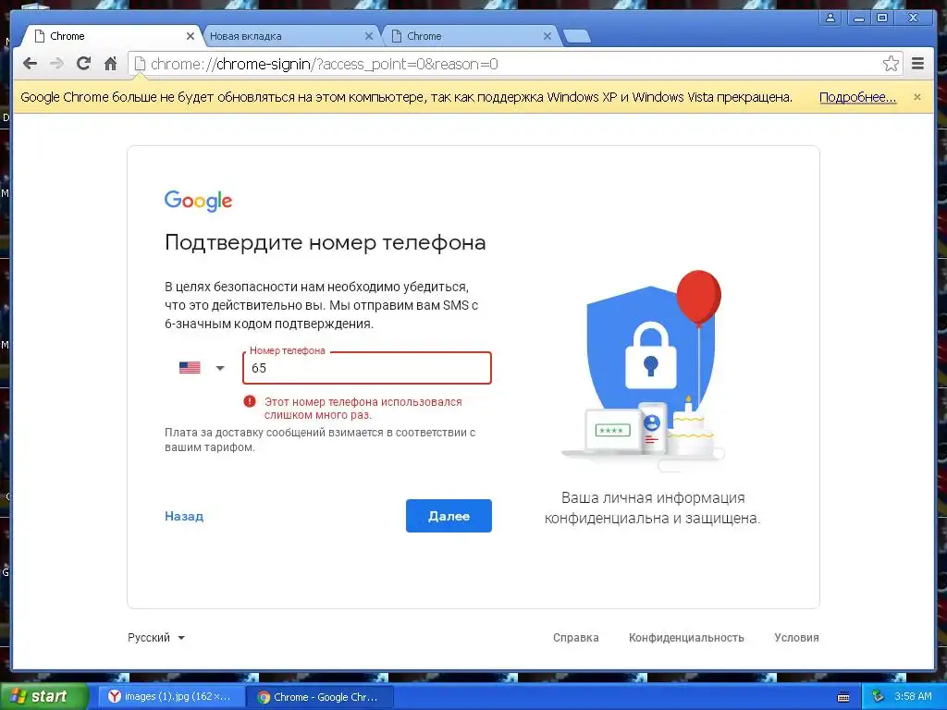This screenshot has width=947, height=710.
Task: Click the address bar URL
Action: [324, 64]
